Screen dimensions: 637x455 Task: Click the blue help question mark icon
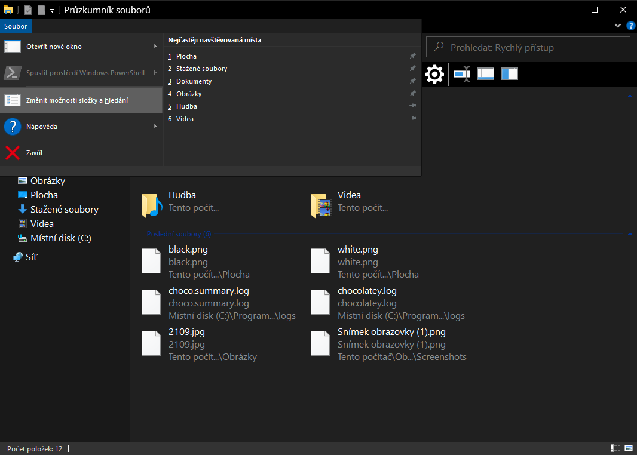click(630, 26)
